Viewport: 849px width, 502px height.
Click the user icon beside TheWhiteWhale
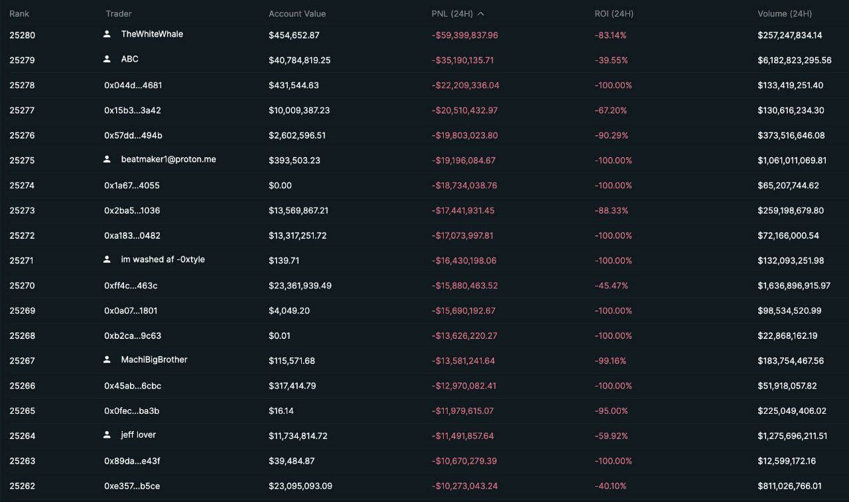(107, 34)
